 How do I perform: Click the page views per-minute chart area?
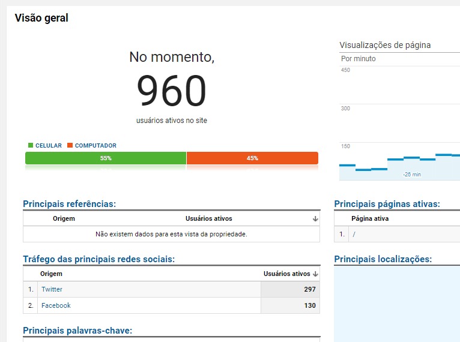[x=399, y=123]
